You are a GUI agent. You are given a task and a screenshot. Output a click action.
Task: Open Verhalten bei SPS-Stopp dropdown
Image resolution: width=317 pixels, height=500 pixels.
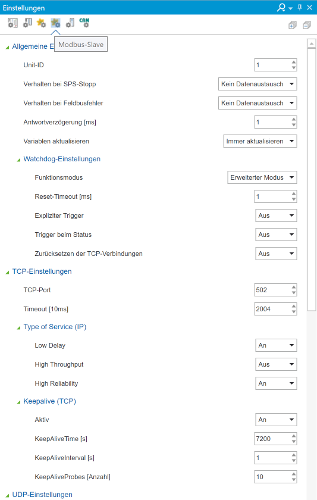pos(258,84)
